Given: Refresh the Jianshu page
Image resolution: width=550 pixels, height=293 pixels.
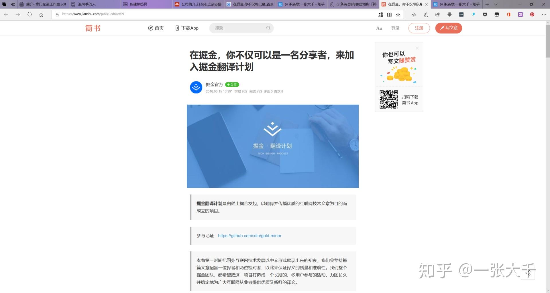Looking at the screenshot, I should 30,15.
